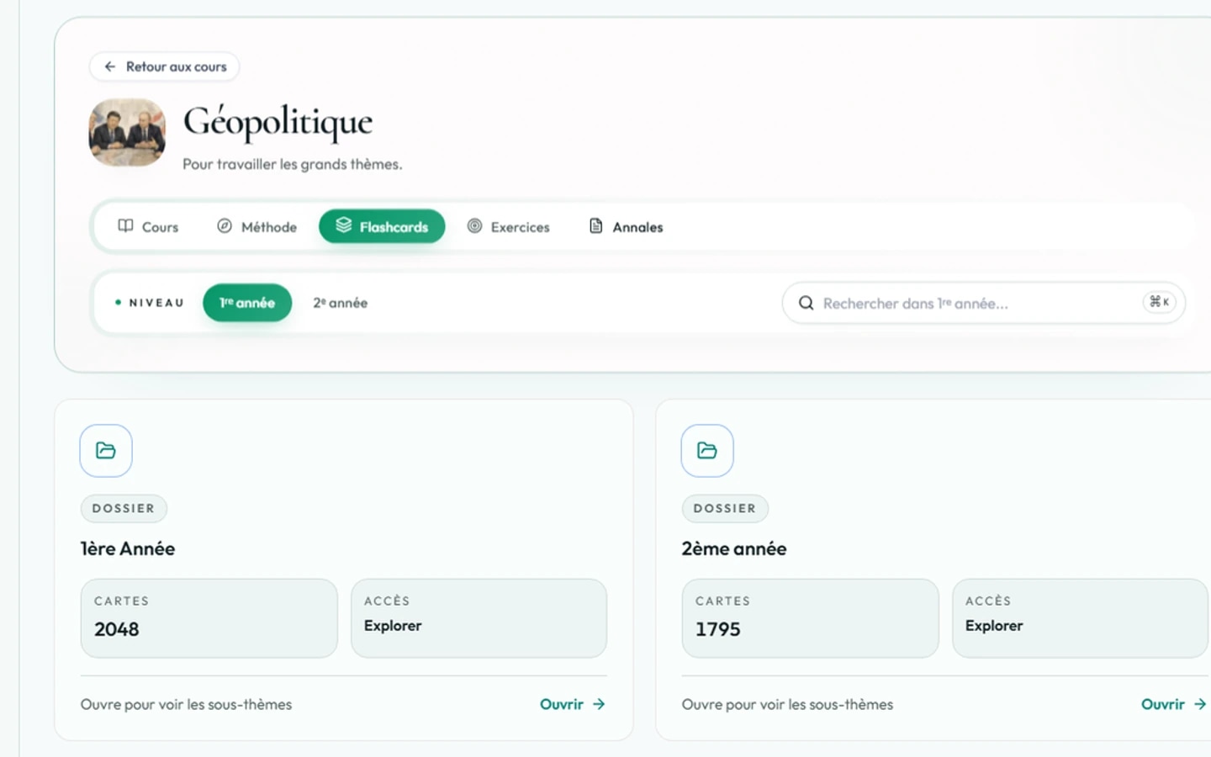Open the 2ème année dossier via Ouvrir
This screenshot has height=757, width=1211.
pyautogui.click(x=1174, y=704)
